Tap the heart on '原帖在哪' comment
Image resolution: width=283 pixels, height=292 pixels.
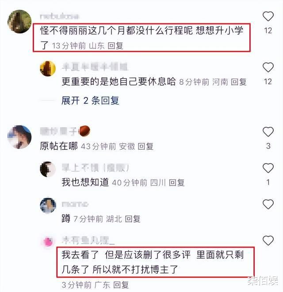click(268, 132)
